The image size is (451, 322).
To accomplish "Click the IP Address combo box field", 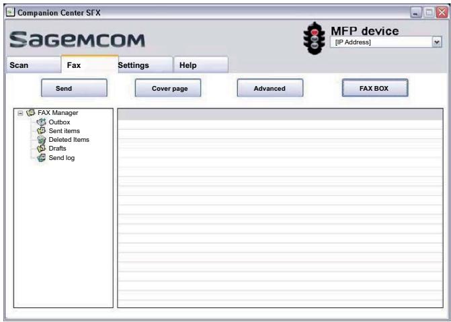I will (x=385, y=42).
